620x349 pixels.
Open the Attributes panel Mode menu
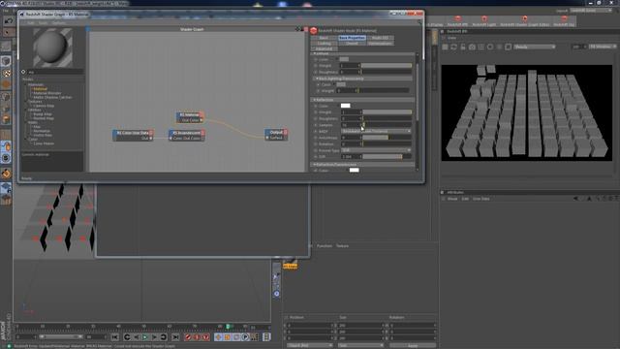pyautogui.click(x=452, y=199)
